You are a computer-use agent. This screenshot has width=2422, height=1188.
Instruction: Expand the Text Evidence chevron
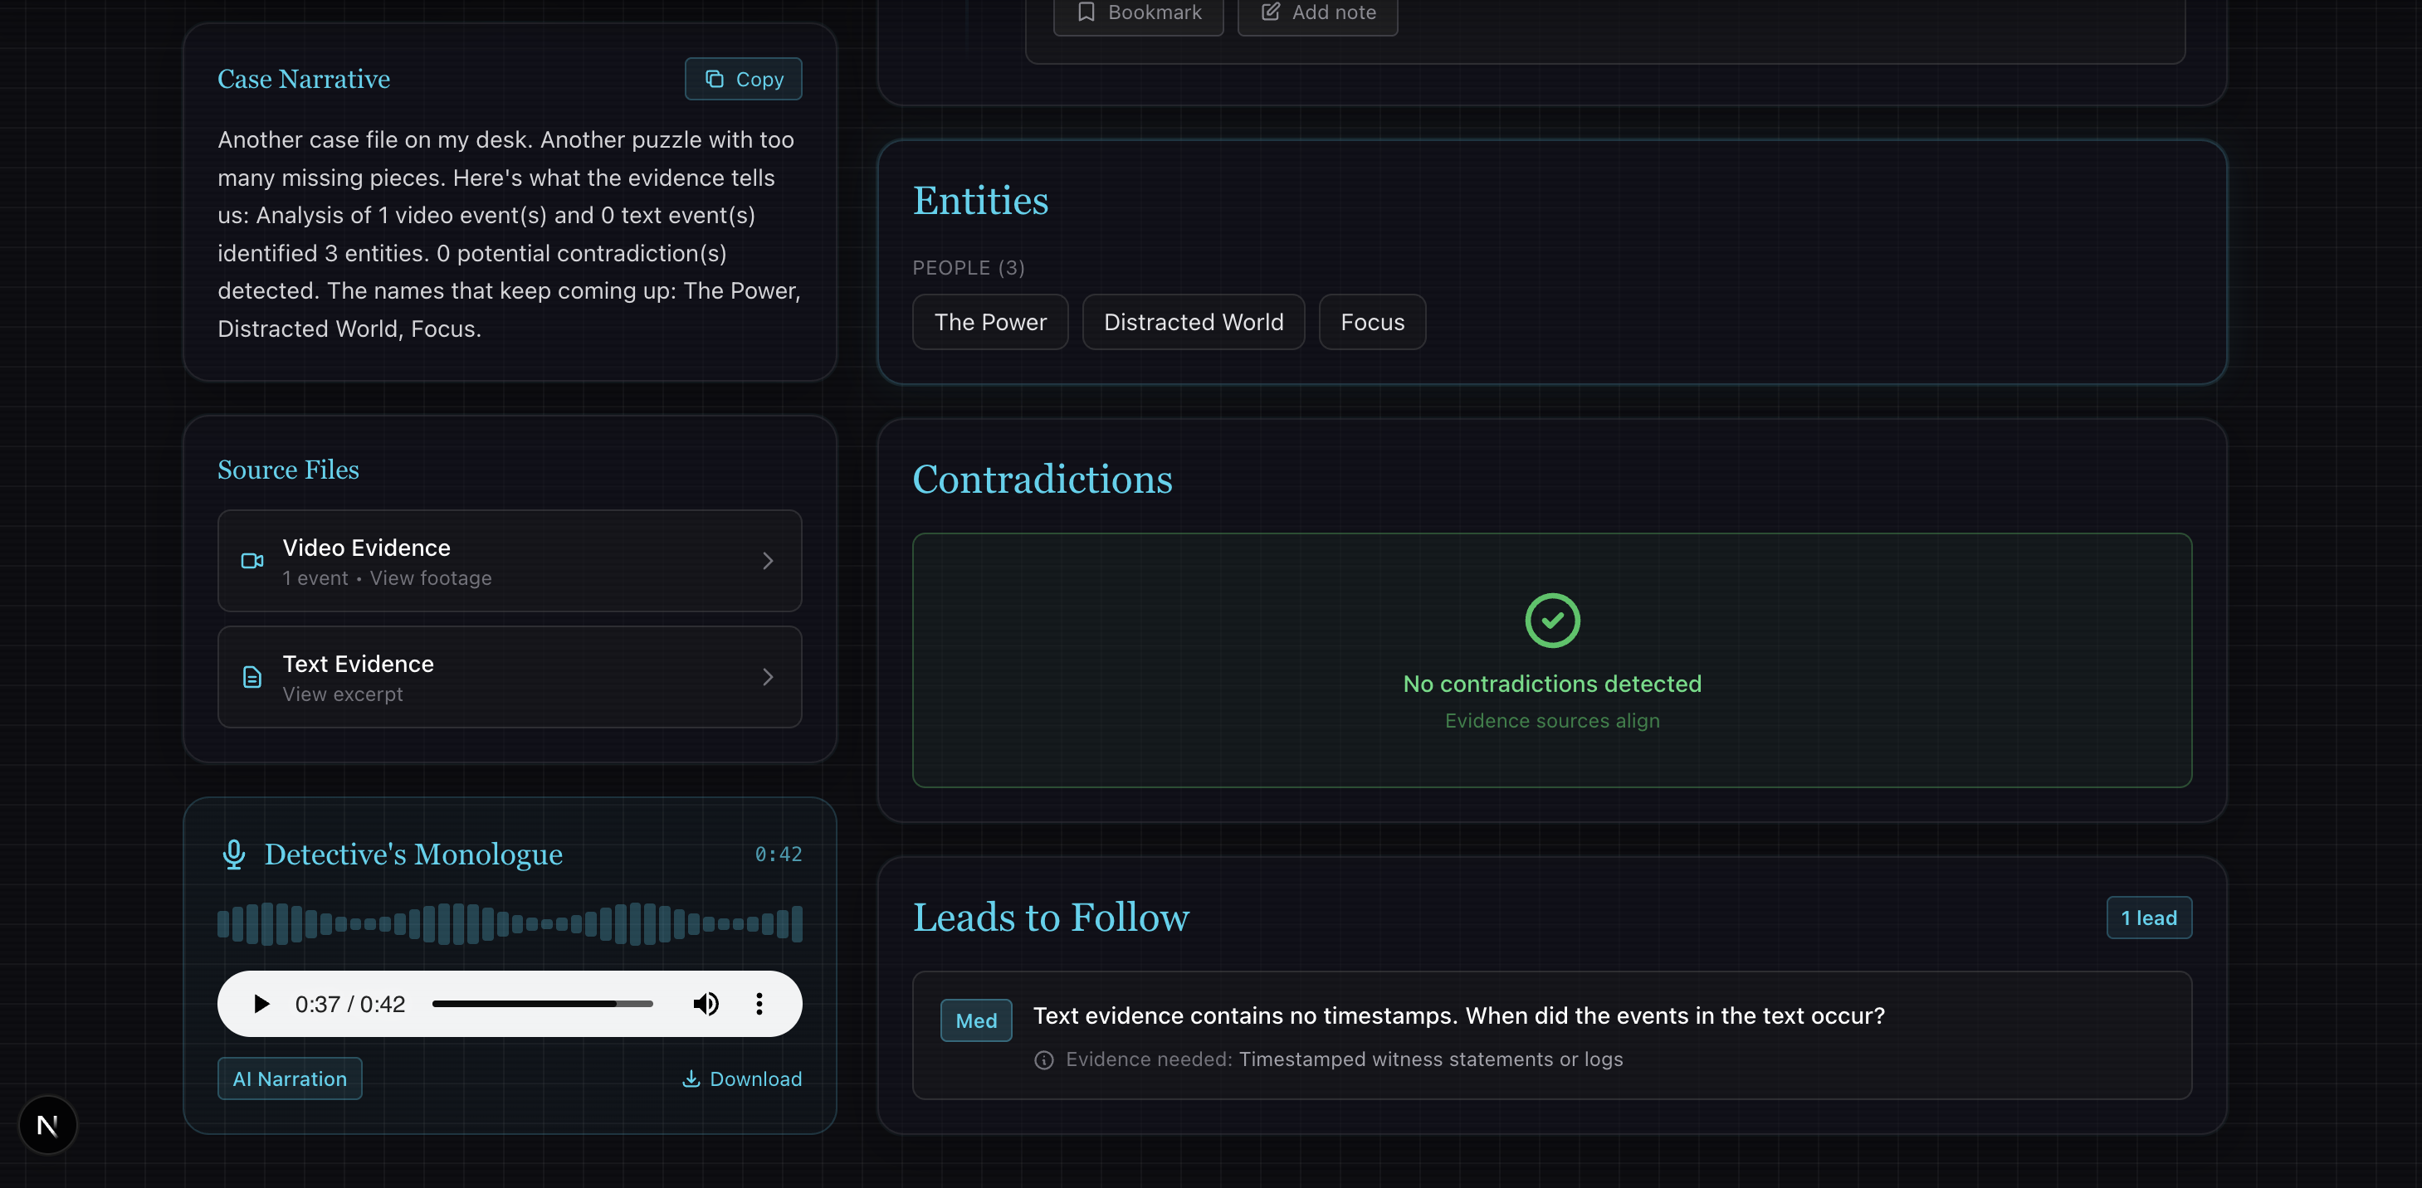[x=767, y=677]
